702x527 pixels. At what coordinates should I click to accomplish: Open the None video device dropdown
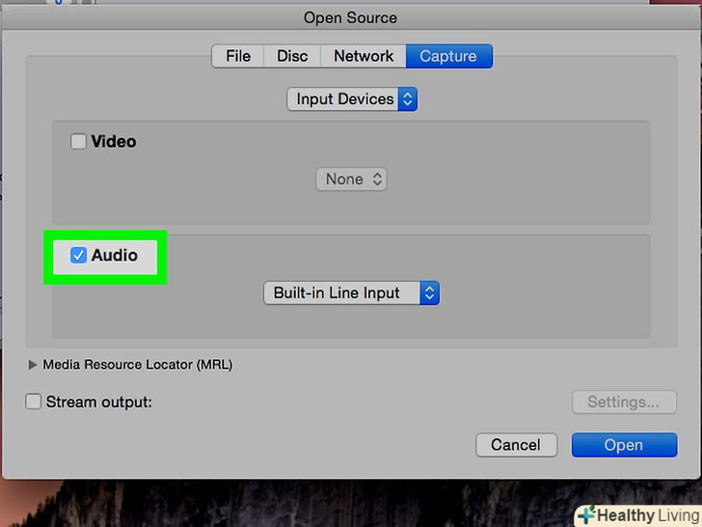[x=351, y=180]
